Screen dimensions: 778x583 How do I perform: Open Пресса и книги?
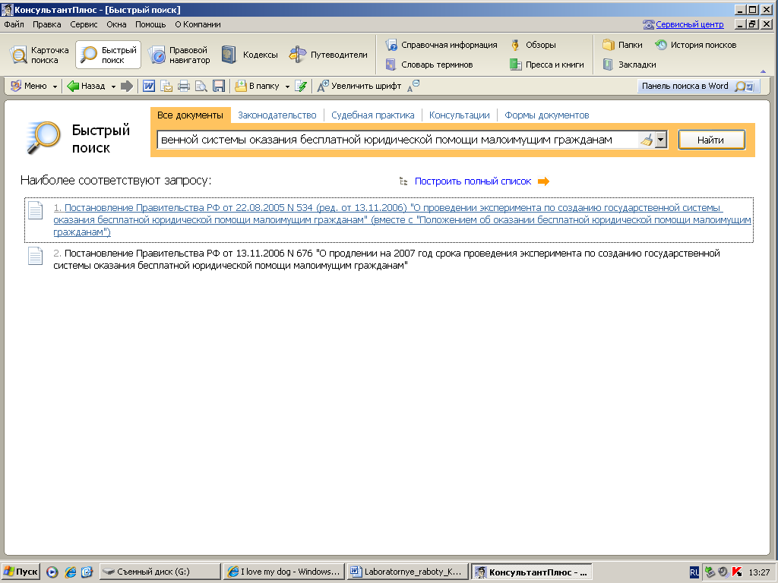tap(547, 65)
